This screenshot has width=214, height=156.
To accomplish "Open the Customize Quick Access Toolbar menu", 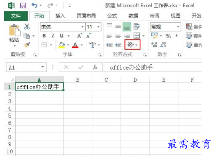I will point(69,6).
